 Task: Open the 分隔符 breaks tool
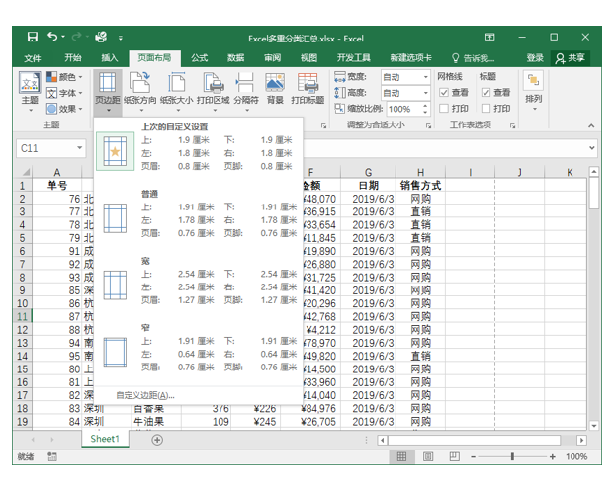point(246,92)
